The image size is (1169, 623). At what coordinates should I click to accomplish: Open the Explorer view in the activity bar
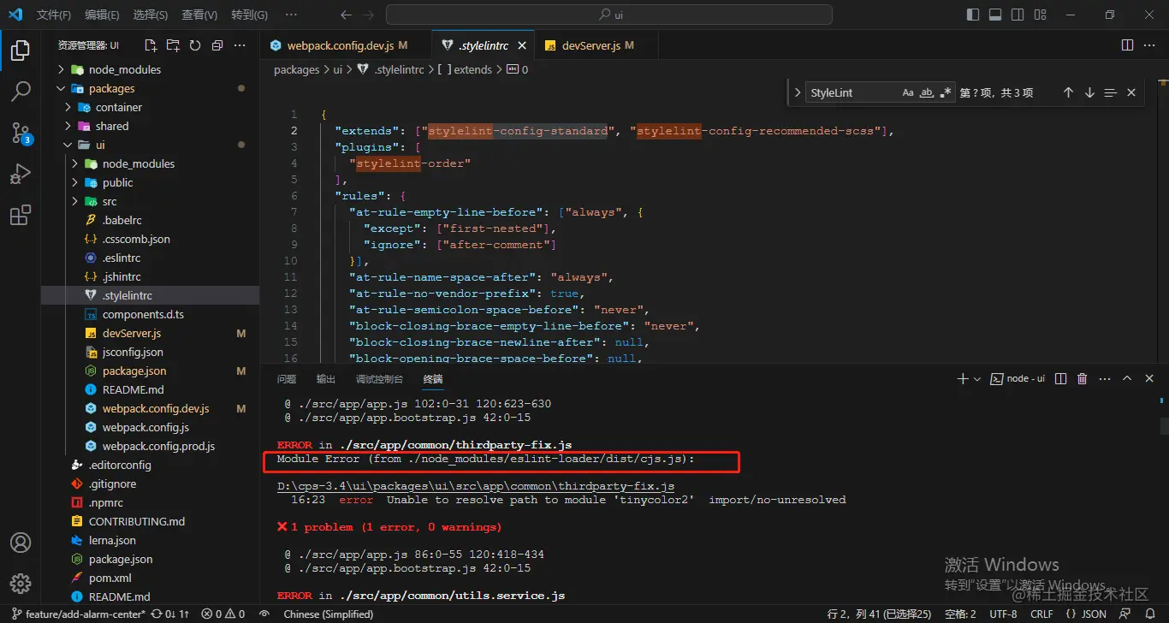point(21,50)
